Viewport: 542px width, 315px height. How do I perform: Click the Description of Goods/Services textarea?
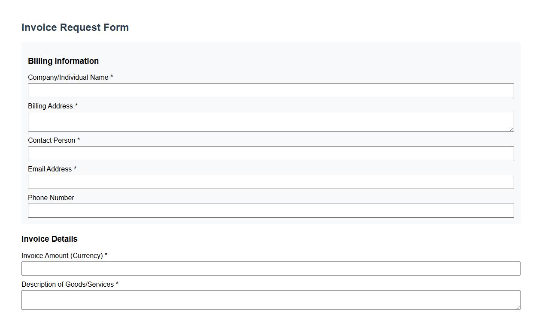[x=270, y=300]
